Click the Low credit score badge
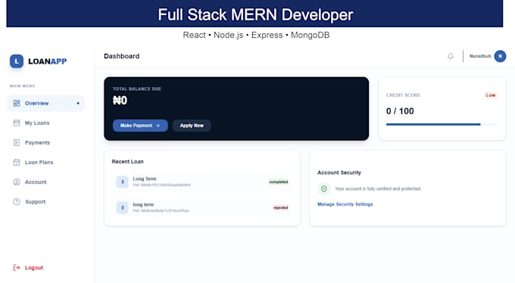This screenshot has width=515, height=283. [490, 95]
